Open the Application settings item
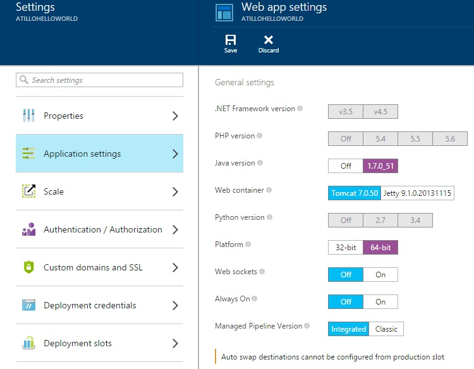Image resolution: width=474 pixels, height=369 pixels. coord(99,153)
